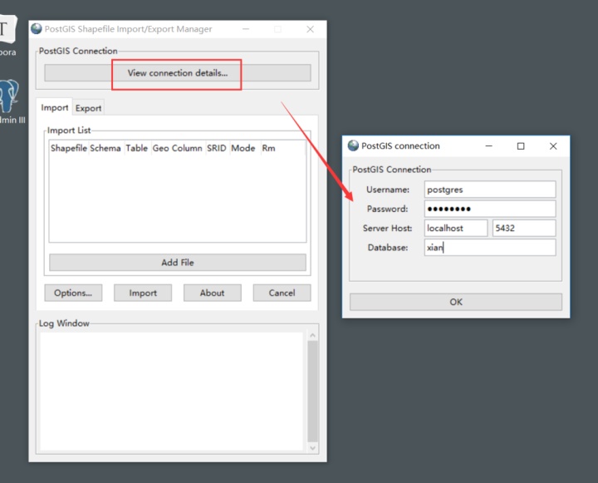Screen dimensions: 598x483
Task: Click Log Window scrollbar down arrow
Action: [x=313, y=448]
